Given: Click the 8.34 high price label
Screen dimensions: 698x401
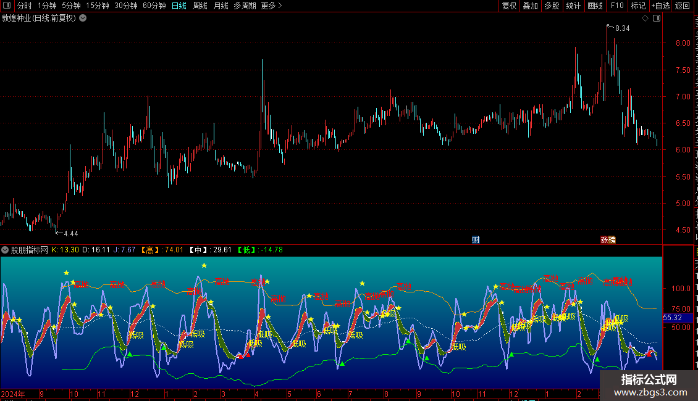Looking at the screenshot, I should click(622, 28).
